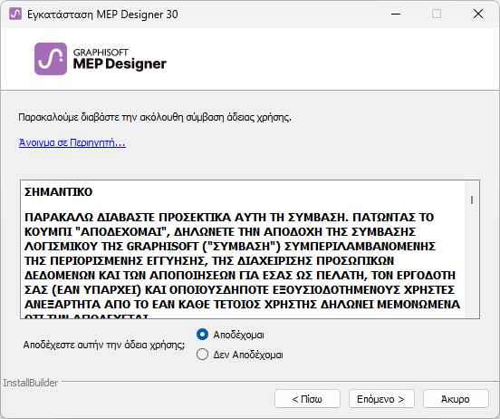Open the license via Άνοιγμα σε Περιηγητή link
The width and height of the screenshot is (500, 419).
point(72,142)
